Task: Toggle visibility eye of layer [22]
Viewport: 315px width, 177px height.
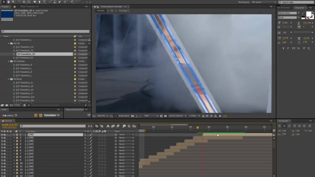Action: pyautogui.click(x=2, y=160)
